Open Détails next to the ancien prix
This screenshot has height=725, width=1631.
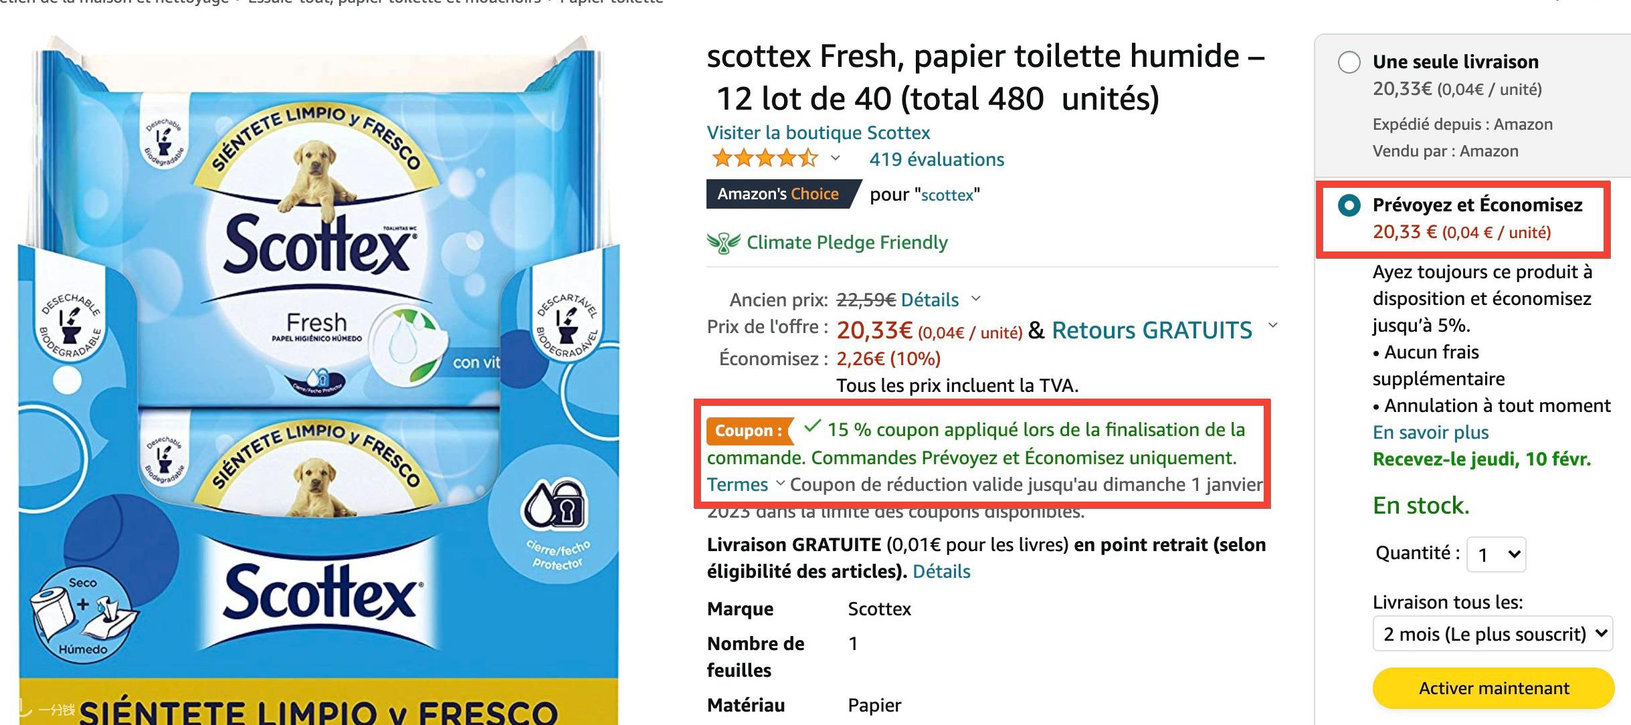click(x=929, y=300)
